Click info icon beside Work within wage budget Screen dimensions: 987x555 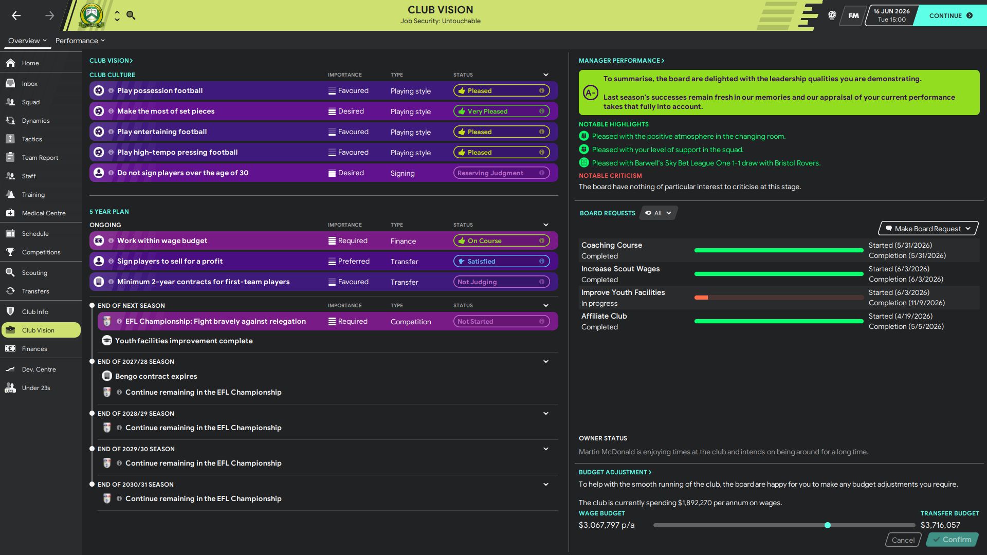coord(111,240)
